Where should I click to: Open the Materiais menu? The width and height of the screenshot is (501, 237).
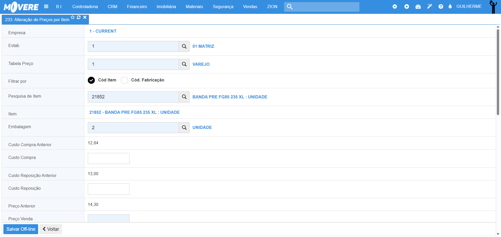click(x=194, y=7)
